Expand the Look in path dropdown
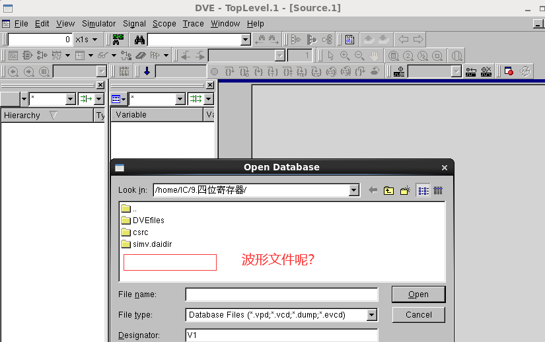 354,190
